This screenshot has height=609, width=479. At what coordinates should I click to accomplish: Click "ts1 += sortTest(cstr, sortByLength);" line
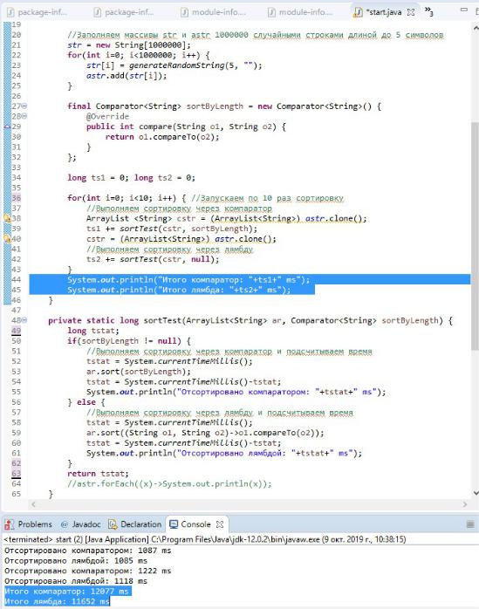click(172, 229)
